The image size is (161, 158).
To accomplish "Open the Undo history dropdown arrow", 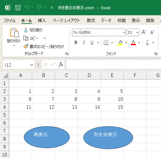I will coord(32,8).
